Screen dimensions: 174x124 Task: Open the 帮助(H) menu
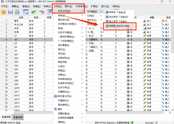coord(116,6)
